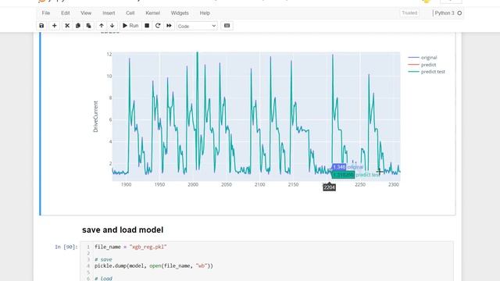This screenshot has width=500, height=281.
Task: Click x-axis tick label 2300
Action: coord(394,185)
